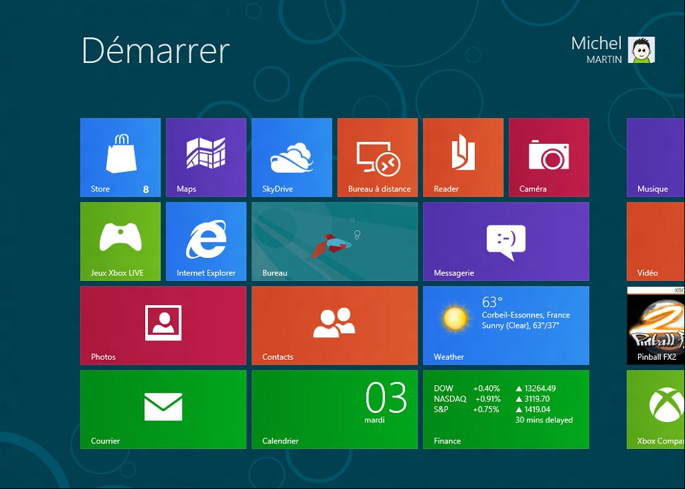Open the Caméra tile
This screenshot has height=489, width=685.
[x=549, y=157]
